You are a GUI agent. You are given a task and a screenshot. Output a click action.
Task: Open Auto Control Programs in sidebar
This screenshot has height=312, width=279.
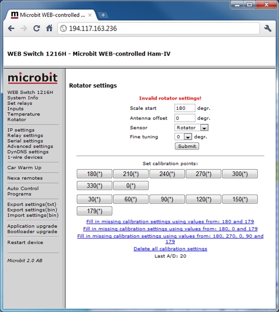coord(23,191)
